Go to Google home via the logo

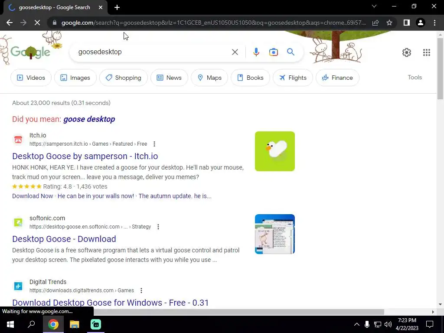[x=30, y=52]
